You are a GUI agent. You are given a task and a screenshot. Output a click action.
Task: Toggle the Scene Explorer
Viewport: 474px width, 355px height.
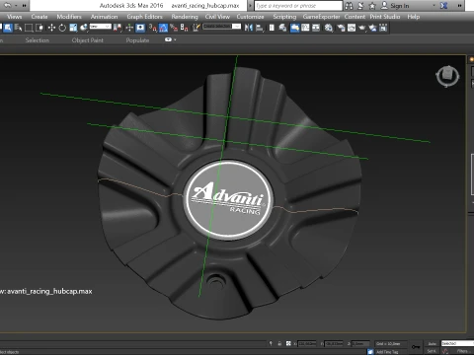[272, 28]
